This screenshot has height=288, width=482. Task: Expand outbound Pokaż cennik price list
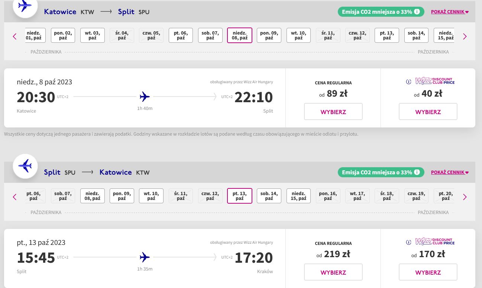pyautogui.click(x=450, y=12)
